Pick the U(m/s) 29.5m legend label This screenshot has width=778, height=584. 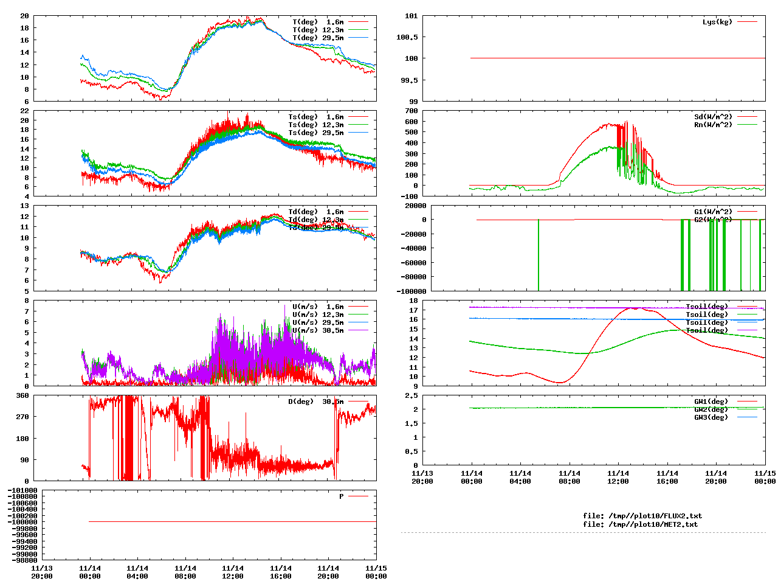318,322
